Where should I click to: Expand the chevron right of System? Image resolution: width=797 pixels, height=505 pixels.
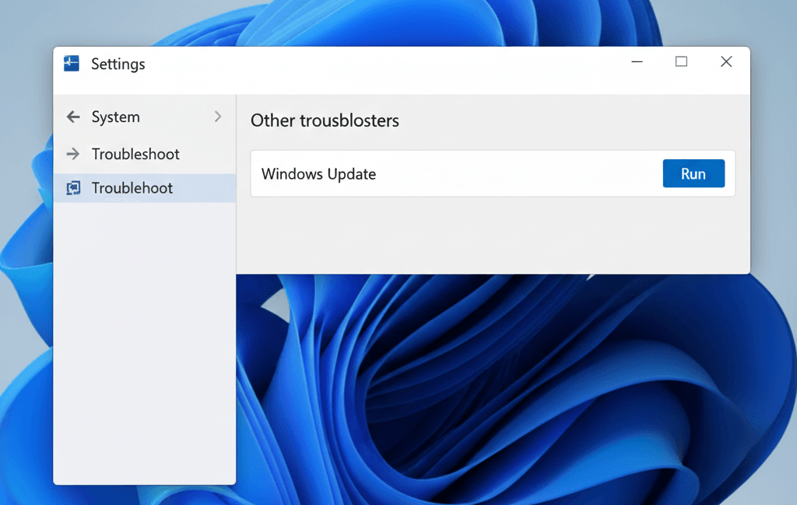[x=218, y=117]
